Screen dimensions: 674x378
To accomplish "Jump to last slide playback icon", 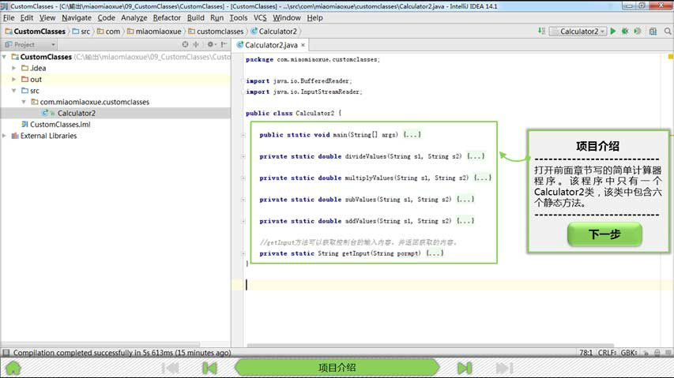I will click(504, 368).
